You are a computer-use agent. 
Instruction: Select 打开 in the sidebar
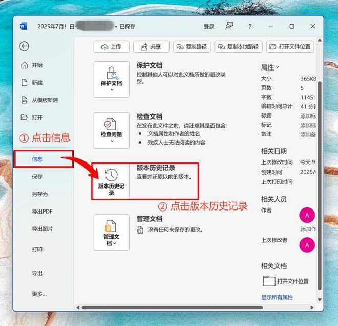37,117
